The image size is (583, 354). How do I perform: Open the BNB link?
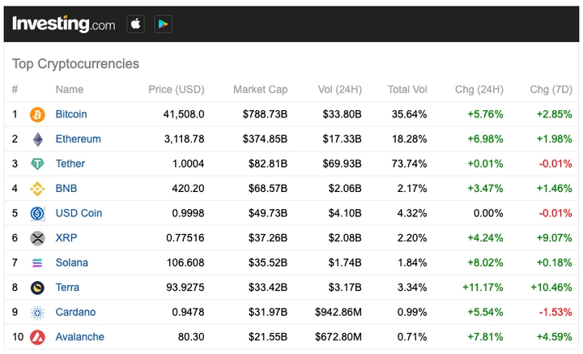[66, 189]
